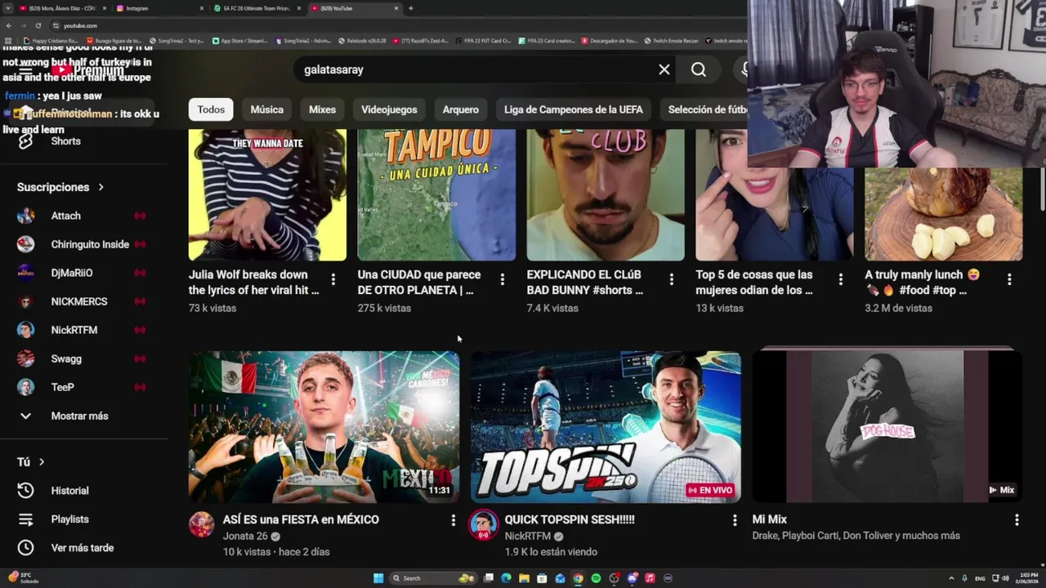Screen dimensions: 1046x588
Task: Open Windows Start menu
Action: pos(378,578)
